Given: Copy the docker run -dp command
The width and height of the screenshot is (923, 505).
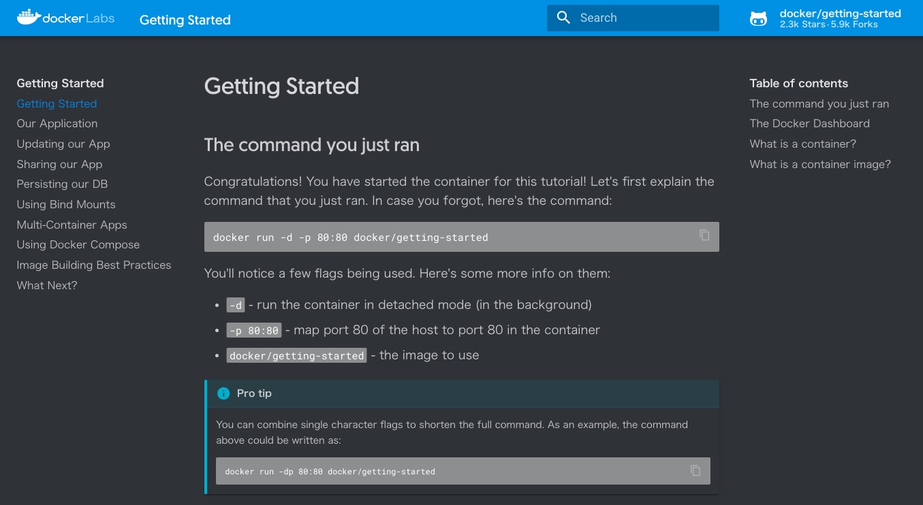Looking at the screenshot, I should click(x=695, y=470).
